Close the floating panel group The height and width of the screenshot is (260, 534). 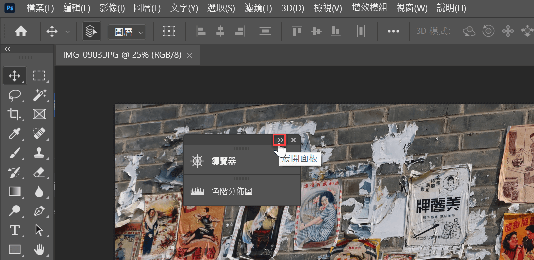294,140
